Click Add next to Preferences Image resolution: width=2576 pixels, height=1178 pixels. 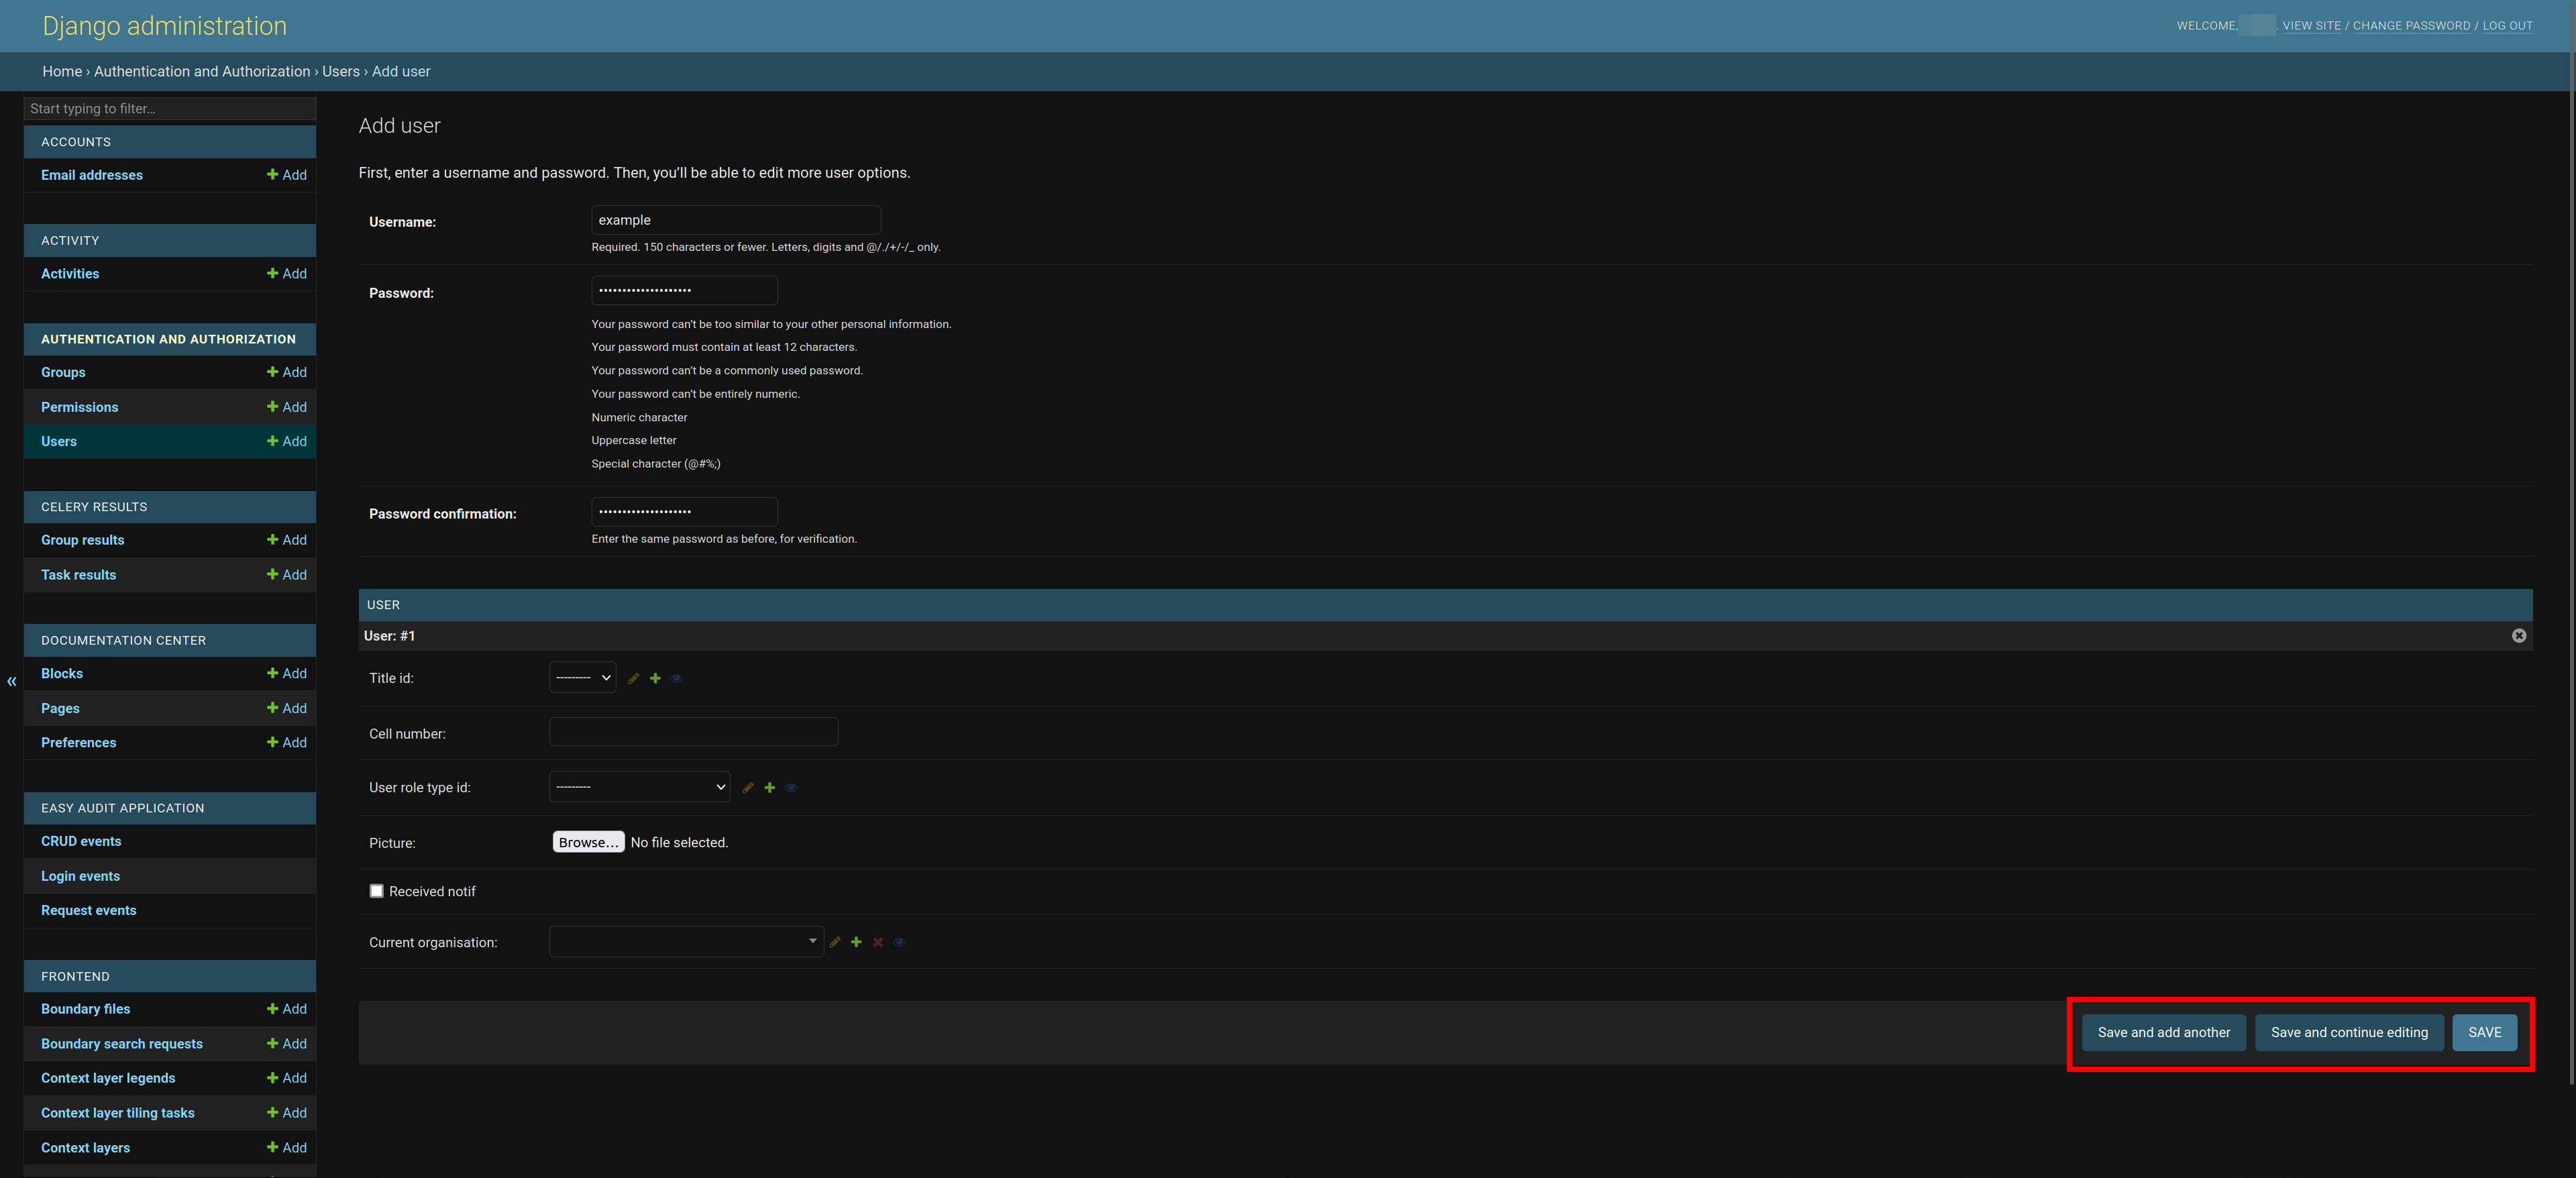click(287, 743)
